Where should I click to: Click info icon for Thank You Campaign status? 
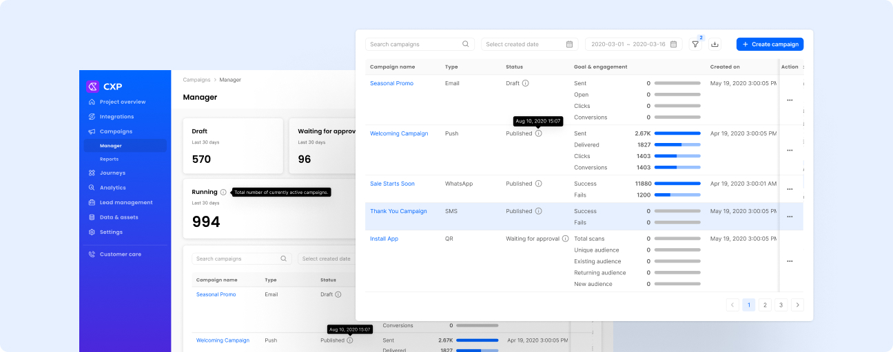tap(538, 211)
